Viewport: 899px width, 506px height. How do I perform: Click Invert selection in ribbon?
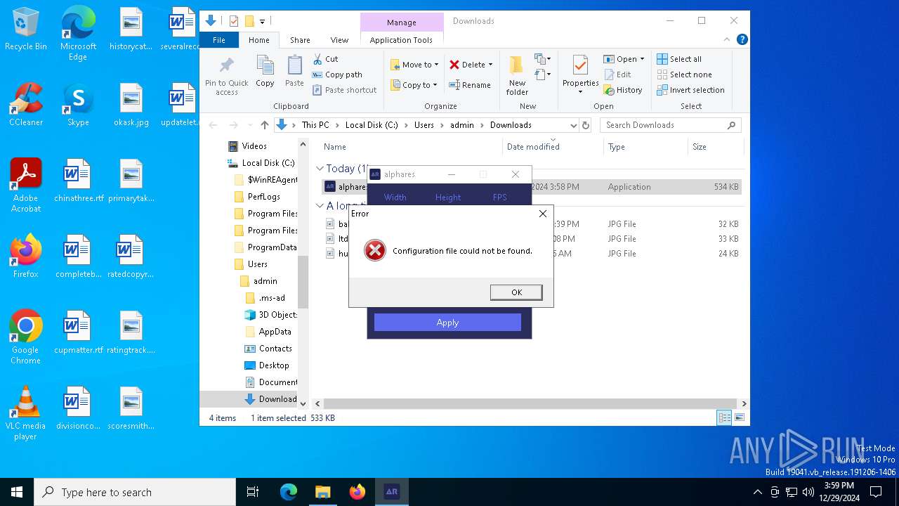point(690,90)
